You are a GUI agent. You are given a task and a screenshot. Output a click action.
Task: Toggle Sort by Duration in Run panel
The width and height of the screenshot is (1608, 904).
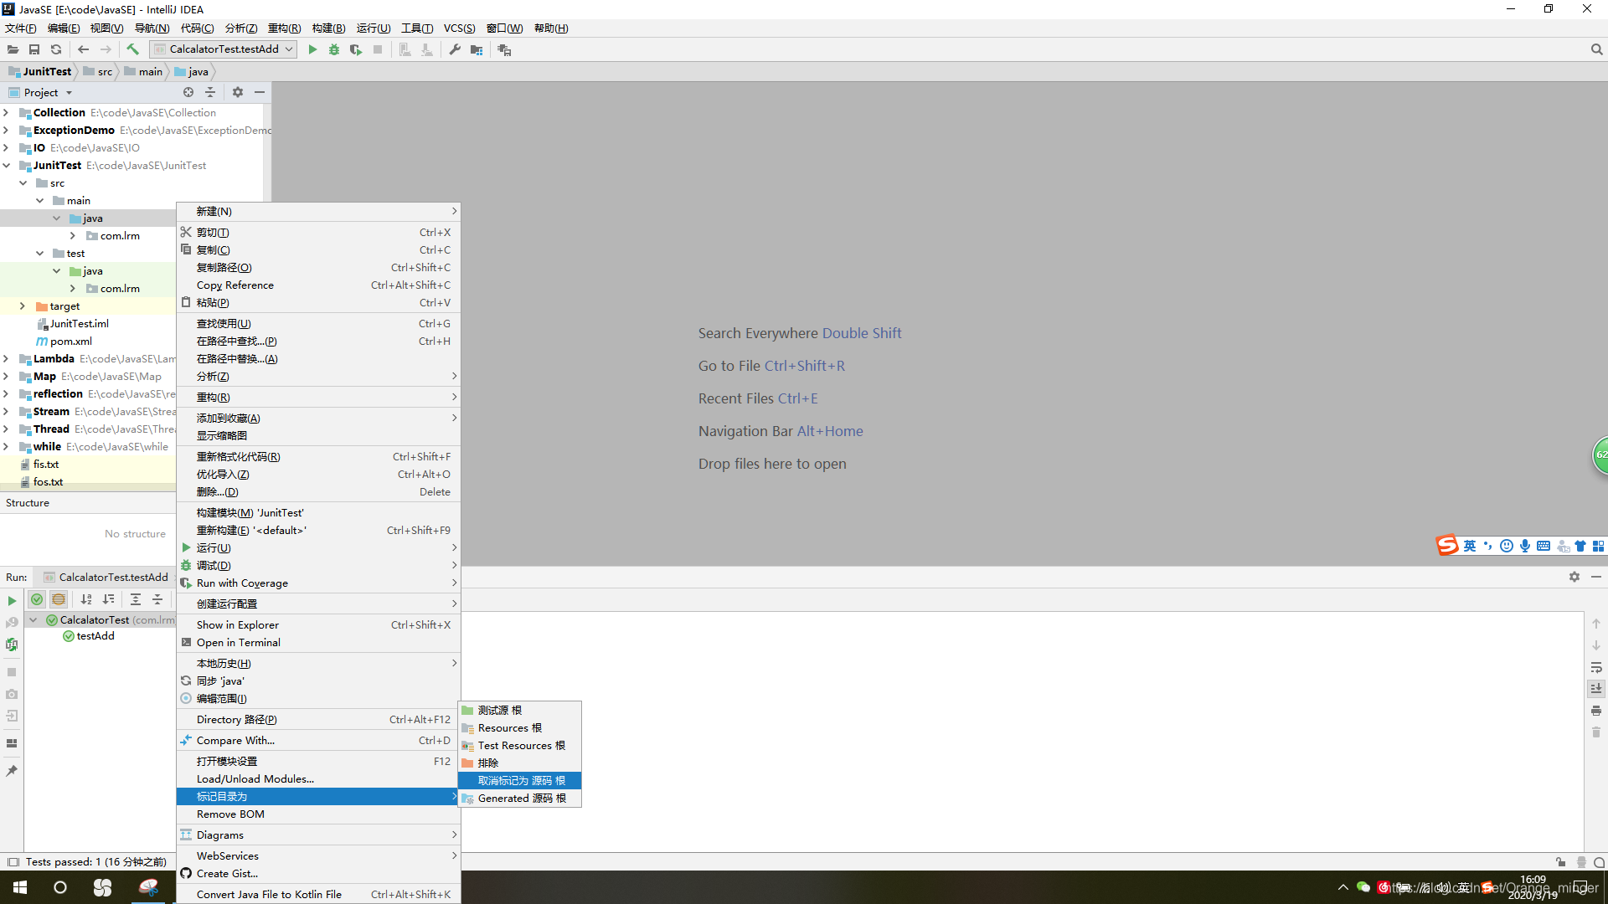[x=108, y=599]
